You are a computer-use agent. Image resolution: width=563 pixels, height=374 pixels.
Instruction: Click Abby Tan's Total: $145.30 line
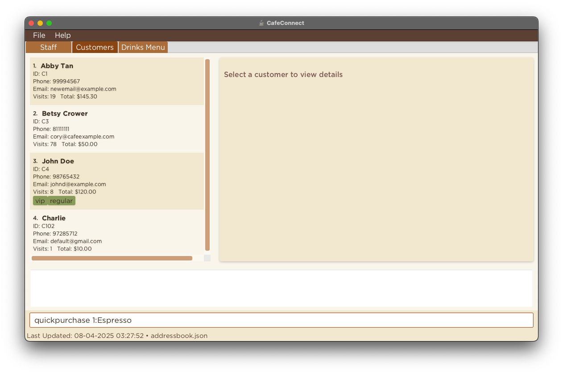pos(79,97)
